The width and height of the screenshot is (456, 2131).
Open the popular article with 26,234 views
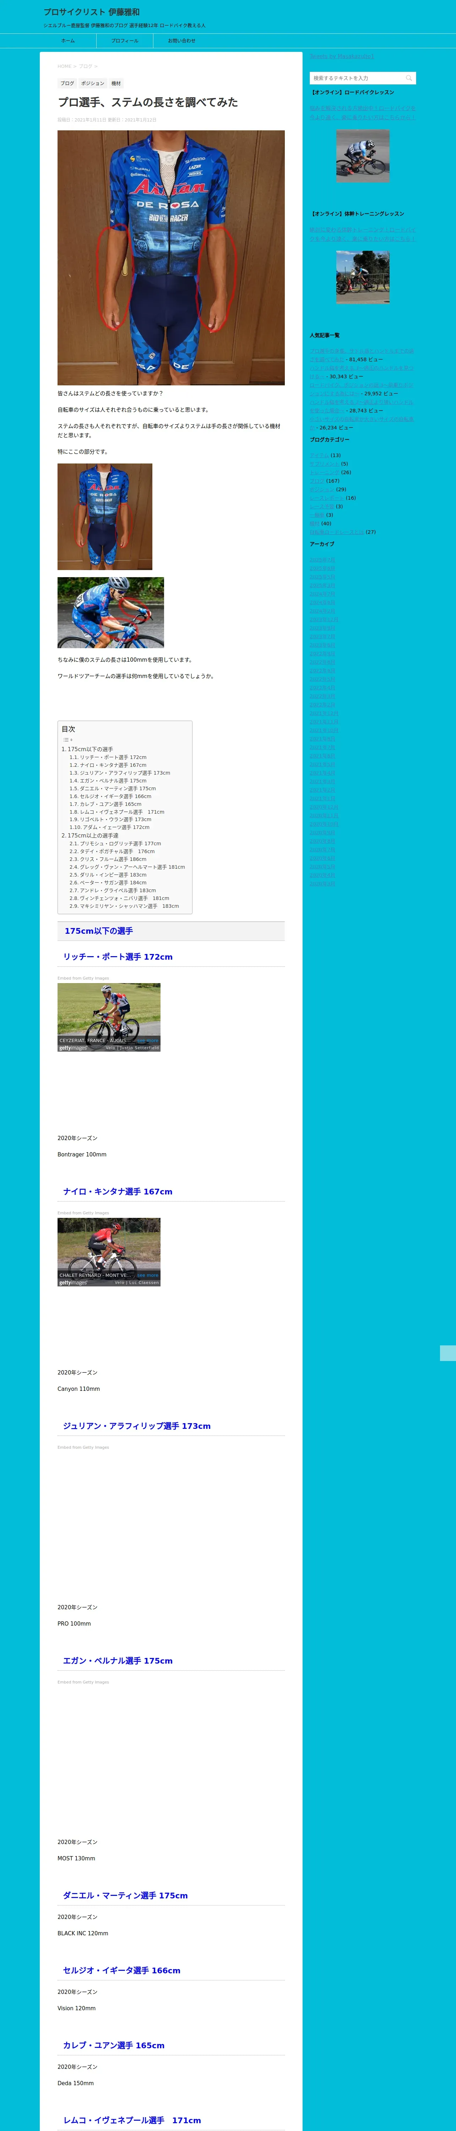(362, 424)
